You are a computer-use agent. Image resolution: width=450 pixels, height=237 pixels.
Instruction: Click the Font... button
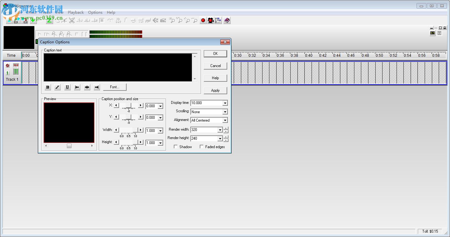[115, 87]
